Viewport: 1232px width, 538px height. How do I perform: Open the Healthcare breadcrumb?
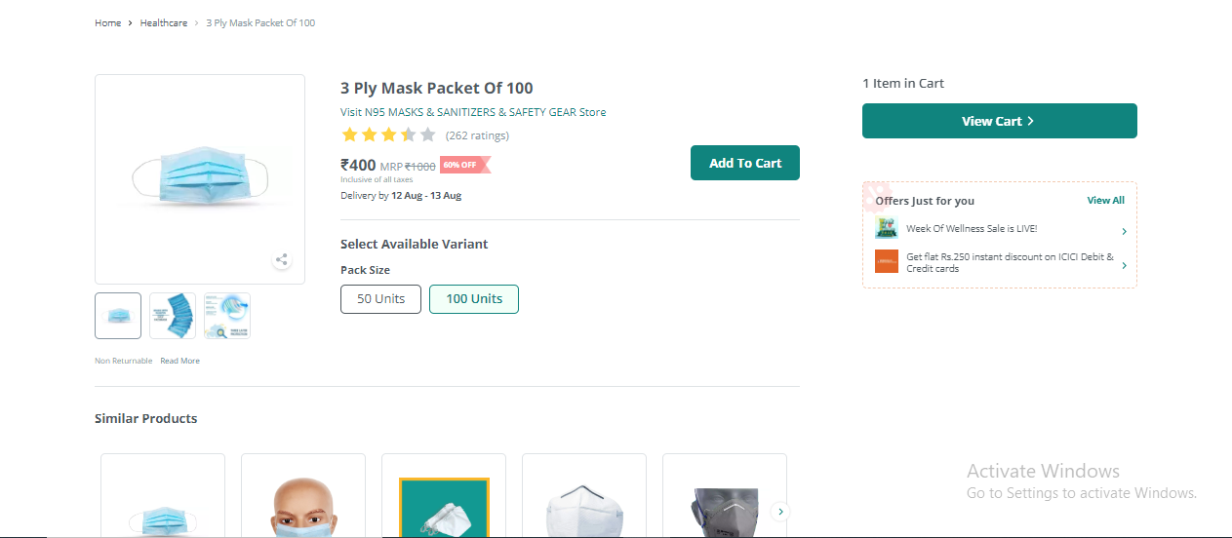point(164,23)
